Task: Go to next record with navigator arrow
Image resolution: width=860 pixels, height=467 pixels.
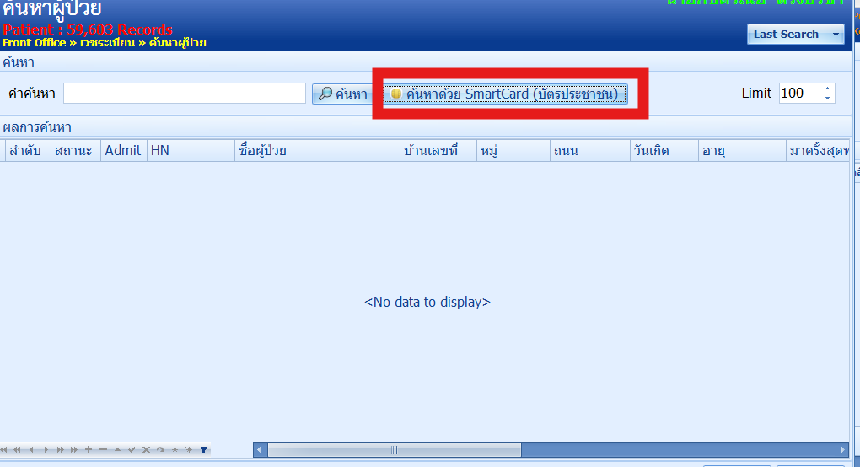Action: (46, 450)
